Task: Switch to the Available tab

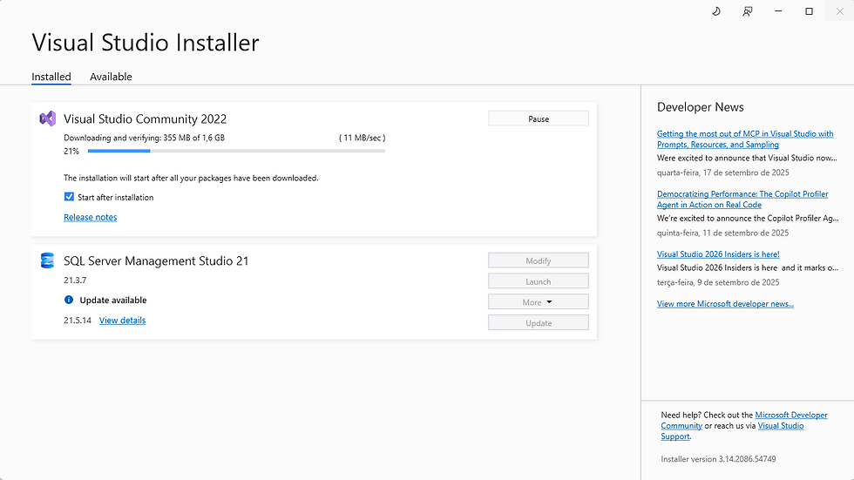Action: point(111,77)
